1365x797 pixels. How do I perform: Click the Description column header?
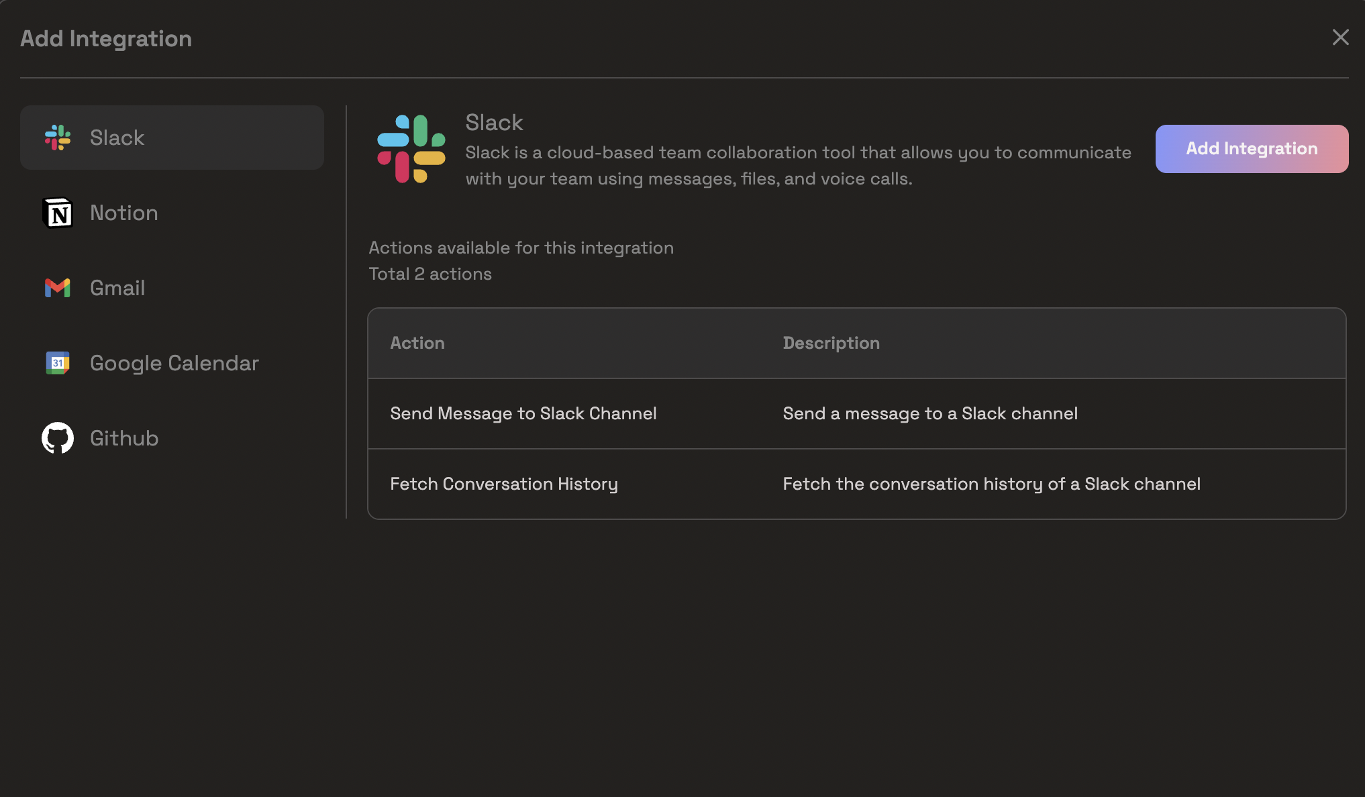tap(831, 343)
